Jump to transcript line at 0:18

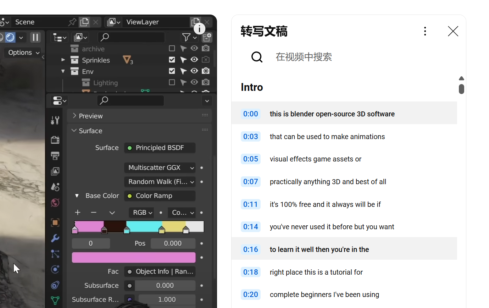click(x=250, y=272)
